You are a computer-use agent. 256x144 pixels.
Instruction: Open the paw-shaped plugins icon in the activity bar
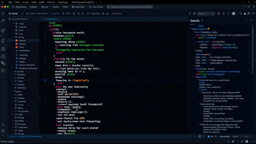pyautogui.click(x=3, y=63)
